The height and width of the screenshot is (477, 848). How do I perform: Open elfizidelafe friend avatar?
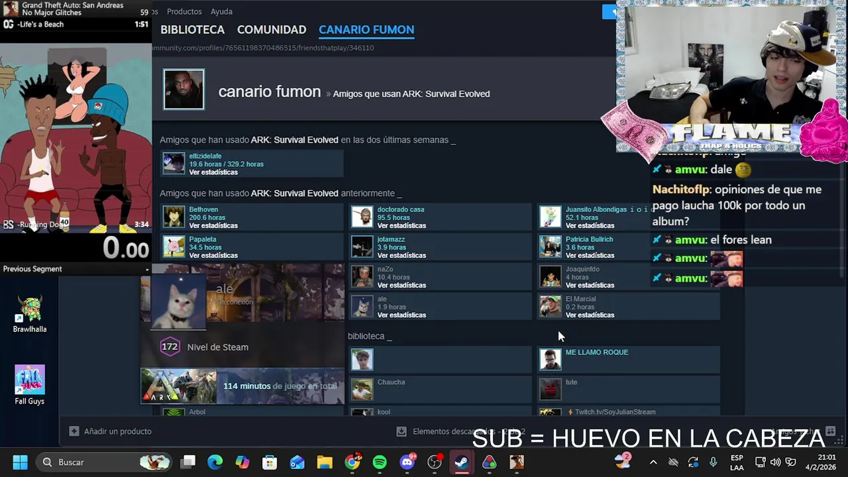click(x=174, y=164)
